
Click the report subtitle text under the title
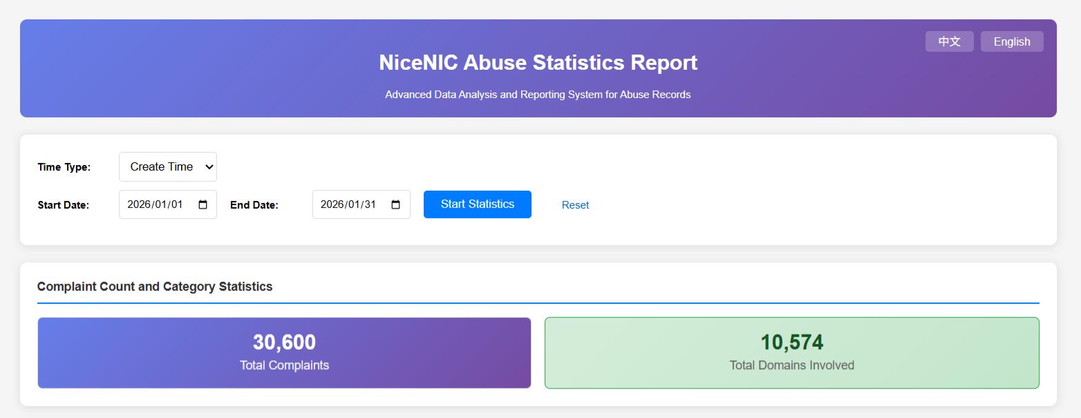(x=538, y=94)
